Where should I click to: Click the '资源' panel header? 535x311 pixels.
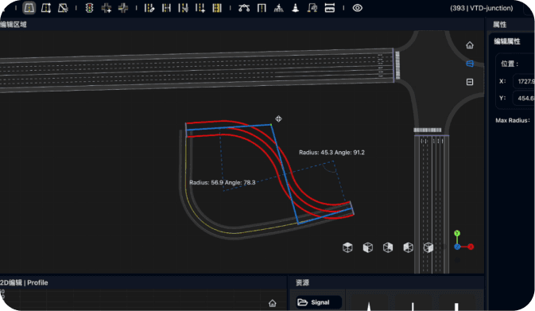302,282
